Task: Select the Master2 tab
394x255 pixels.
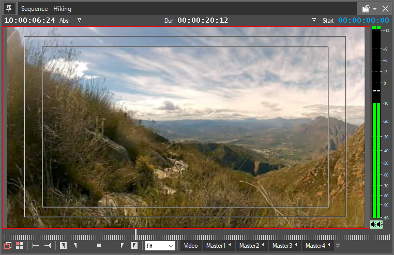Action: click(x=251, y=246)
